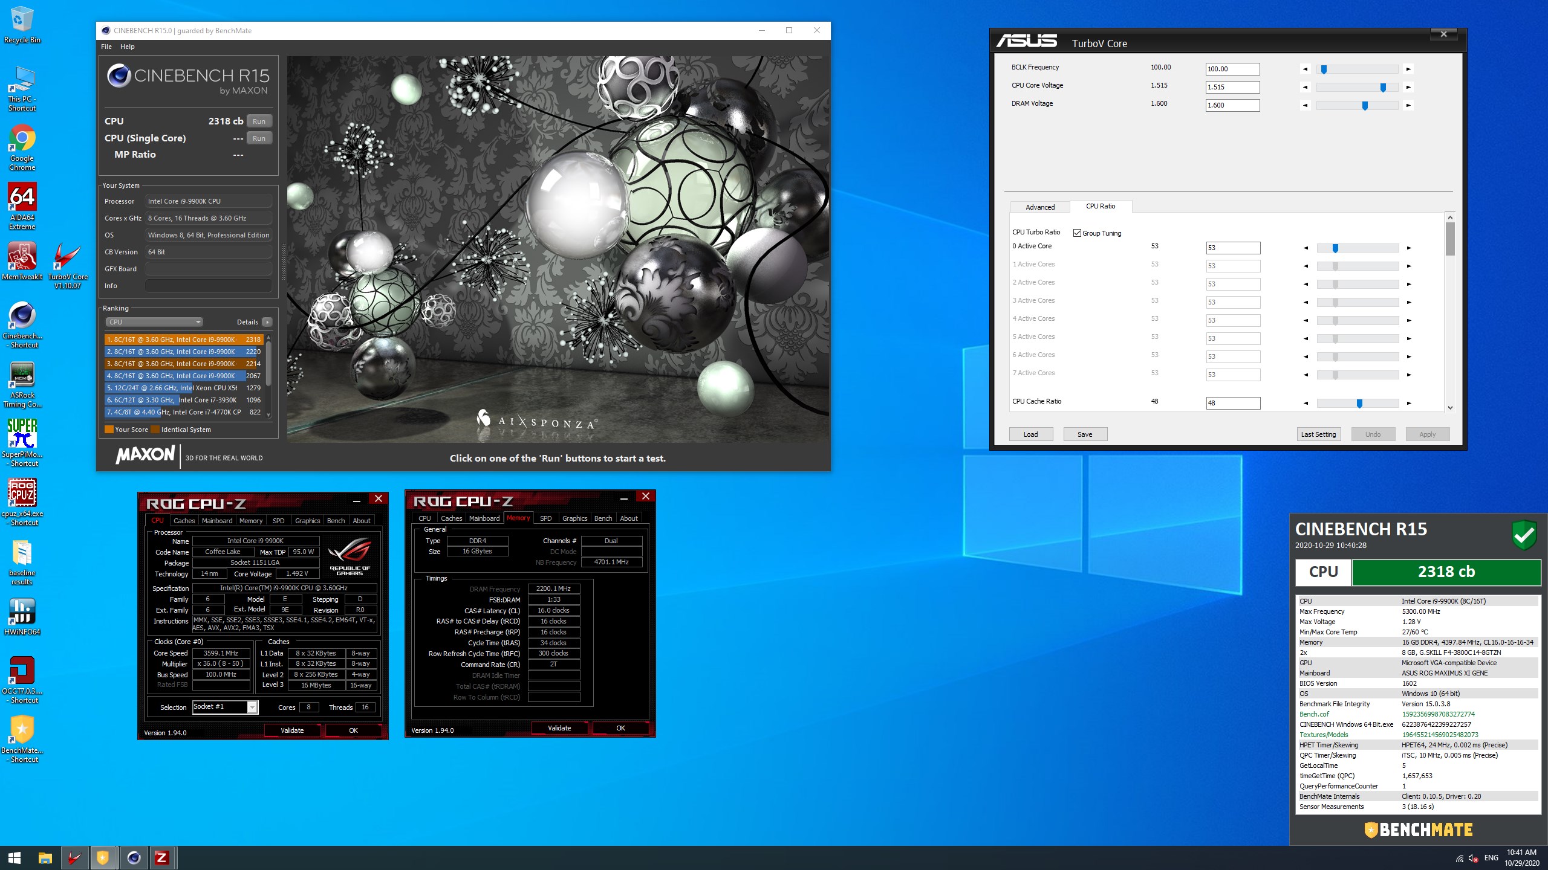Click the Save button in TurboV
The image size is (1548, 870).
point(1085,434)
